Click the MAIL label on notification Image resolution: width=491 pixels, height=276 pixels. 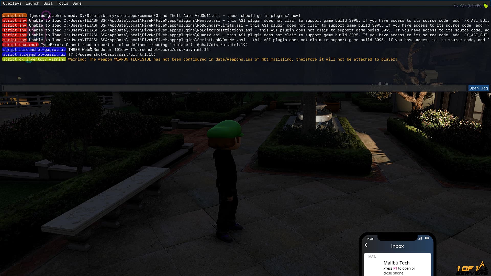[x=372, y=257]
